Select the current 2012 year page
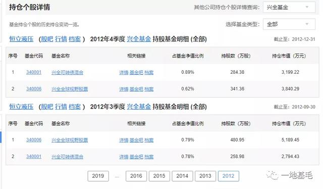The height and width of the screenshot is (189, 323). click(x=229, y=176)
